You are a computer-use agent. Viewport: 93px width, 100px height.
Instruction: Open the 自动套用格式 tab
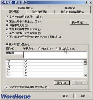point(25,8)
